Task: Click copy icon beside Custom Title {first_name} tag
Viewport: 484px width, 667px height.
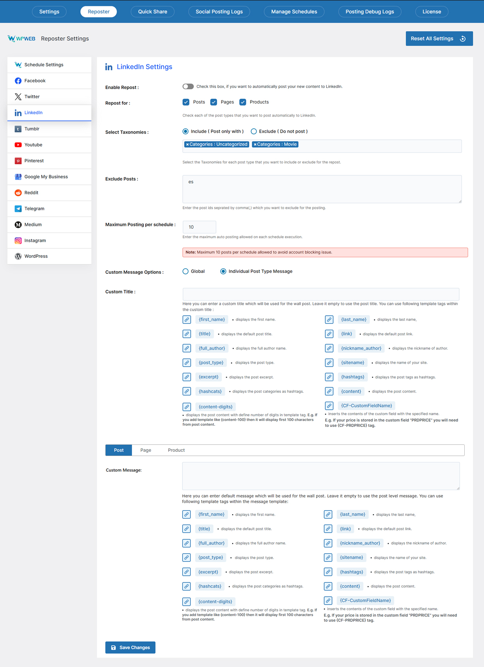Action: (x=187, y=319)
